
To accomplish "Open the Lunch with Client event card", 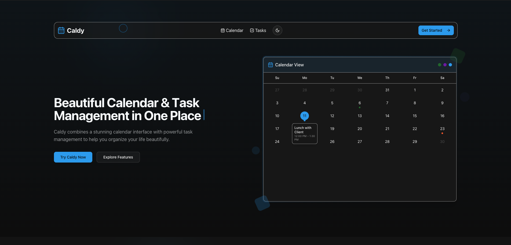I will pos(304,134).
